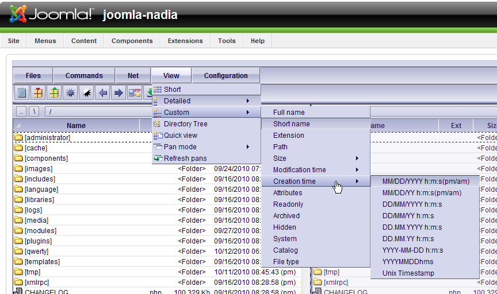Open the Configuration menu
This screenshot has width=497, height=294.
225,76
